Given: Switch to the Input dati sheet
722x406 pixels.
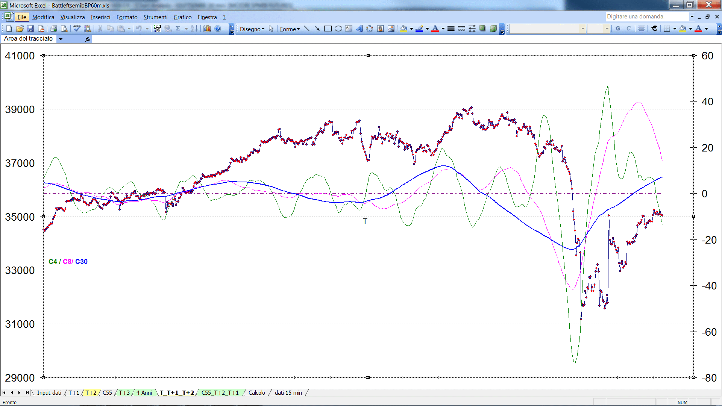Looking at the screenshot, I should tap(49, 392).
